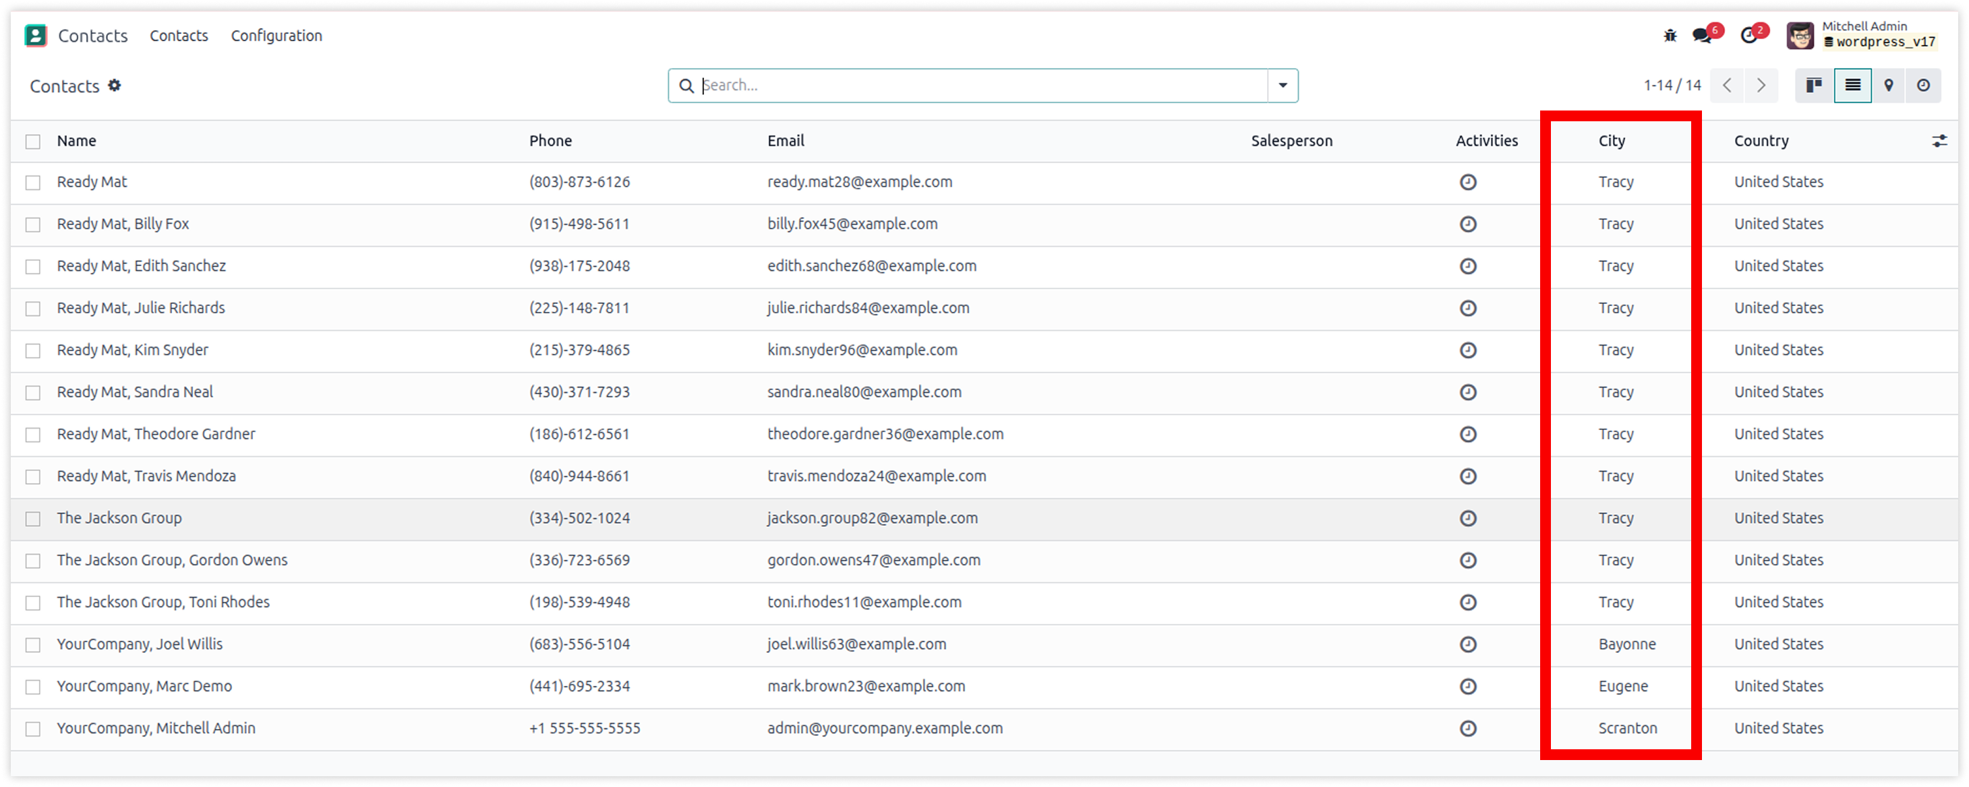Viewport: 1969px width, 787px height.
Task: Sort by Name column header
Action: pyautogui.click(x=76, y=141)
